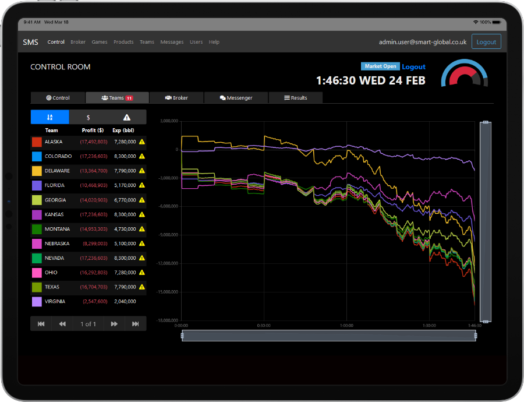This screenshot has width=524, height=402.
Task: Click the vertical chart range slider
Action: click(x=486, y=222)
